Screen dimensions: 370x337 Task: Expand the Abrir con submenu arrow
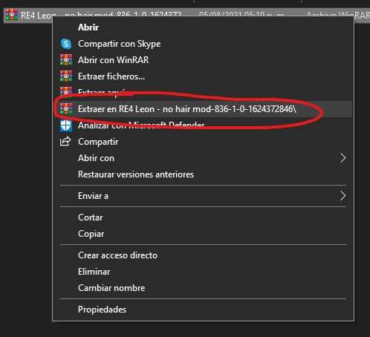coord(343,158)
